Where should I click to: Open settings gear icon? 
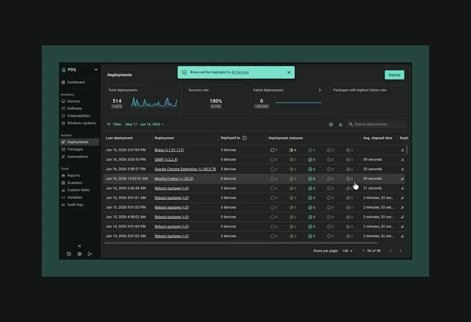point(79,254)
